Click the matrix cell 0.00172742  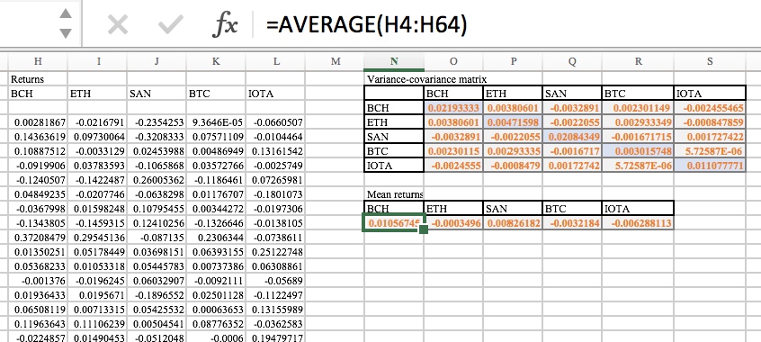(x=572, y=166)
